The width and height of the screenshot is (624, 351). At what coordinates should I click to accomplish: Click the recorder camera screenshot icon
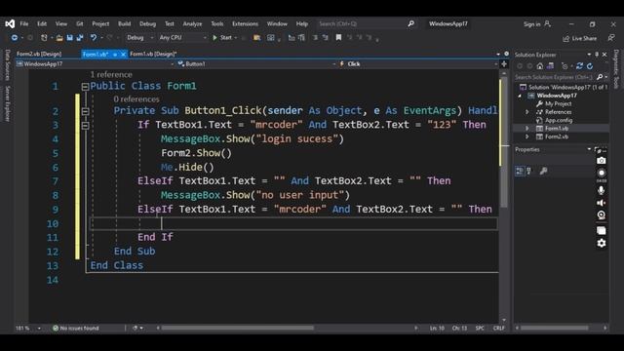602,161
